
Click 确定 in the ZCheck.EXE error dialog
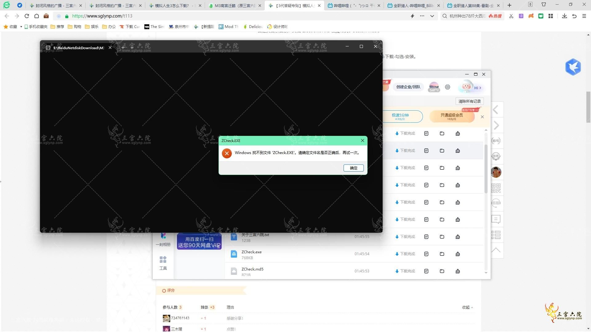tap(353, 168)
